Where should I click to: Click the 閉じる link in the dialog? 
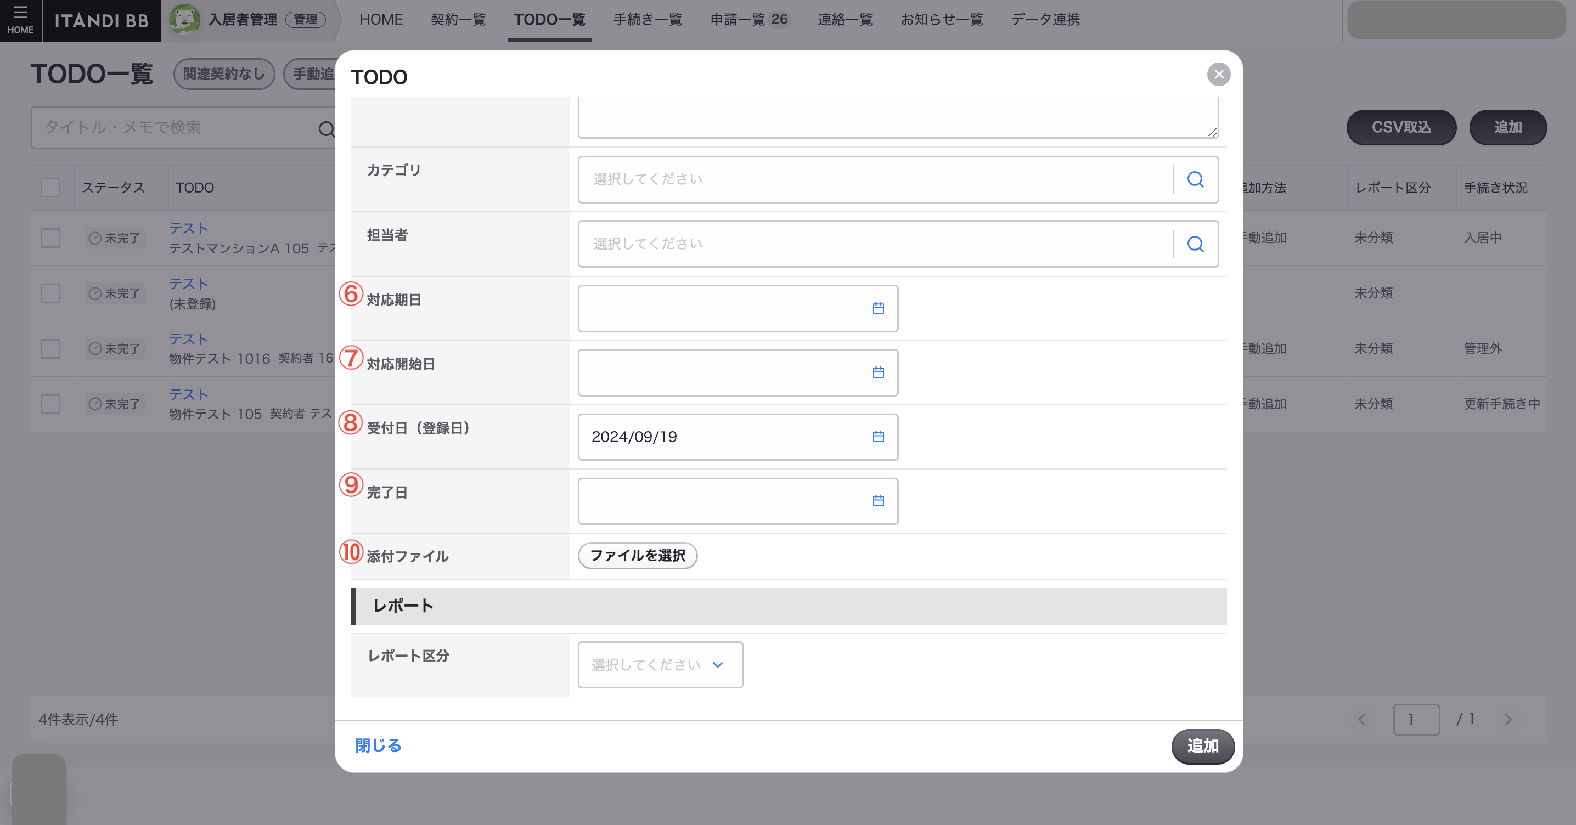[378, 745]
